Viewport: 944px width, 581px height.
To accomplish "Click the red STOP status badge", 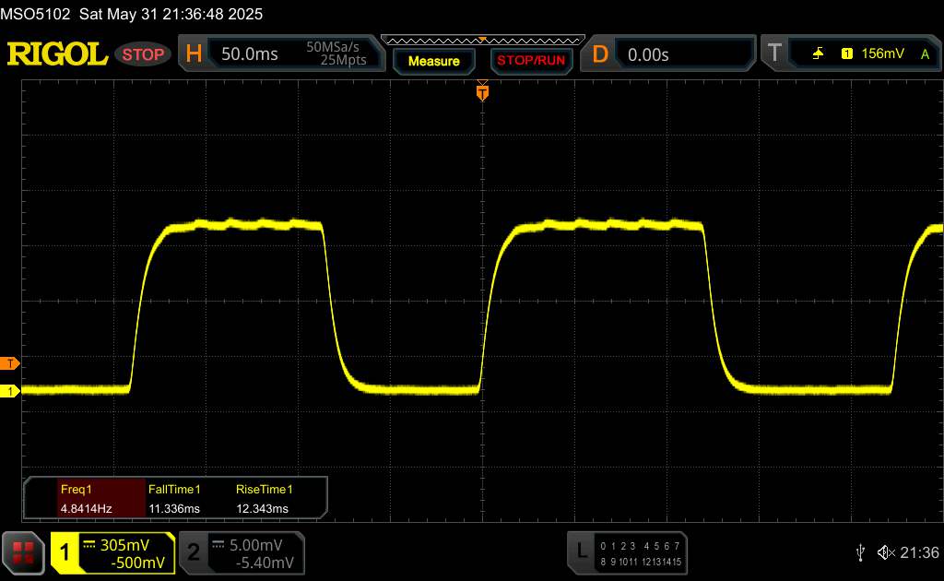I will tap(143, 54).
